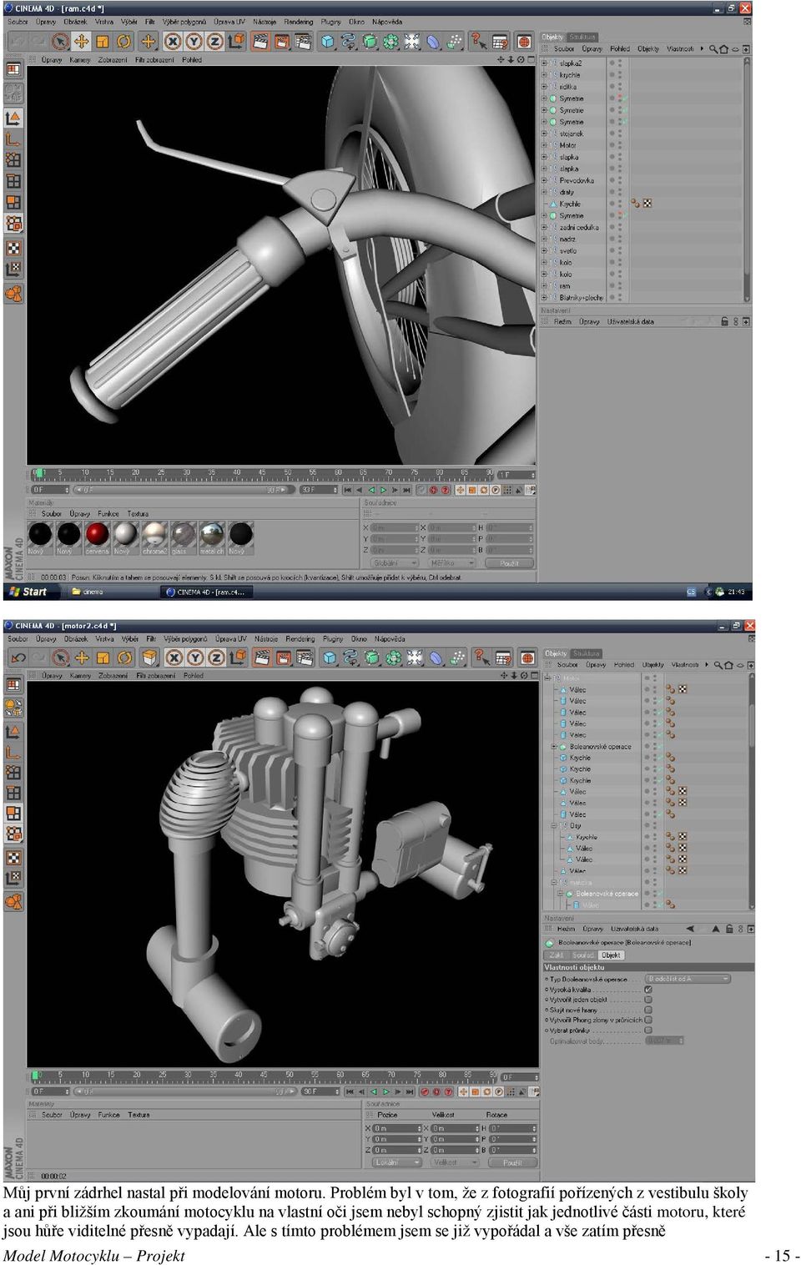Click Použít button in motor2.c4d coordinates
The width and height of the screenshot is (801, 1265).
[x=512, y=1162]
